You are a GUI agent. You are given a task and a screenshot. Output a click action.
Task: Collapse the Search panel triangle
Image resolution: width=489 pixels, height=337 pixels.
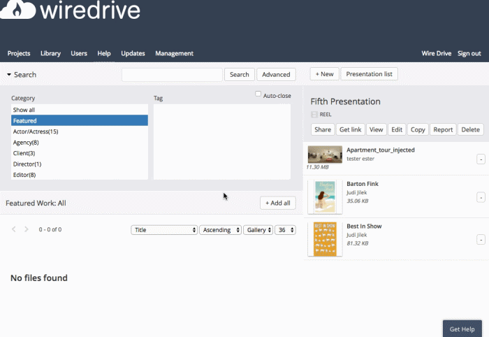click(9, 75)
